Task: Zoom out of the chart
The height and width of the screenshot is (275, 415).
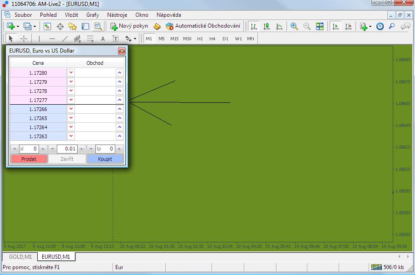Action: point(307,26)
